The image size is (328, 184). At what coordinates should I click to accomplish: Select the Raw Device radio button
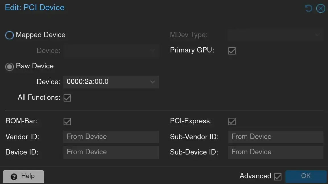pos(9,67)
